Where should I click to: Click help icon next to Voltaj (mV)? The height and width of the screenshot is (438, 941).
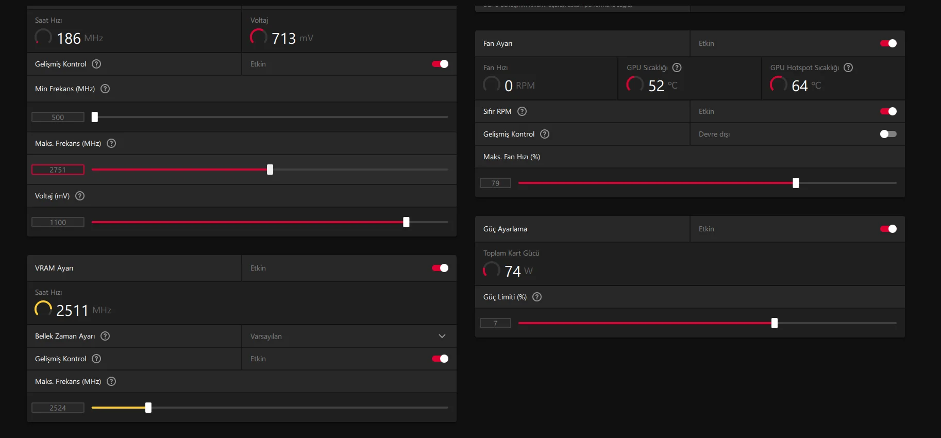coord(80,196)
